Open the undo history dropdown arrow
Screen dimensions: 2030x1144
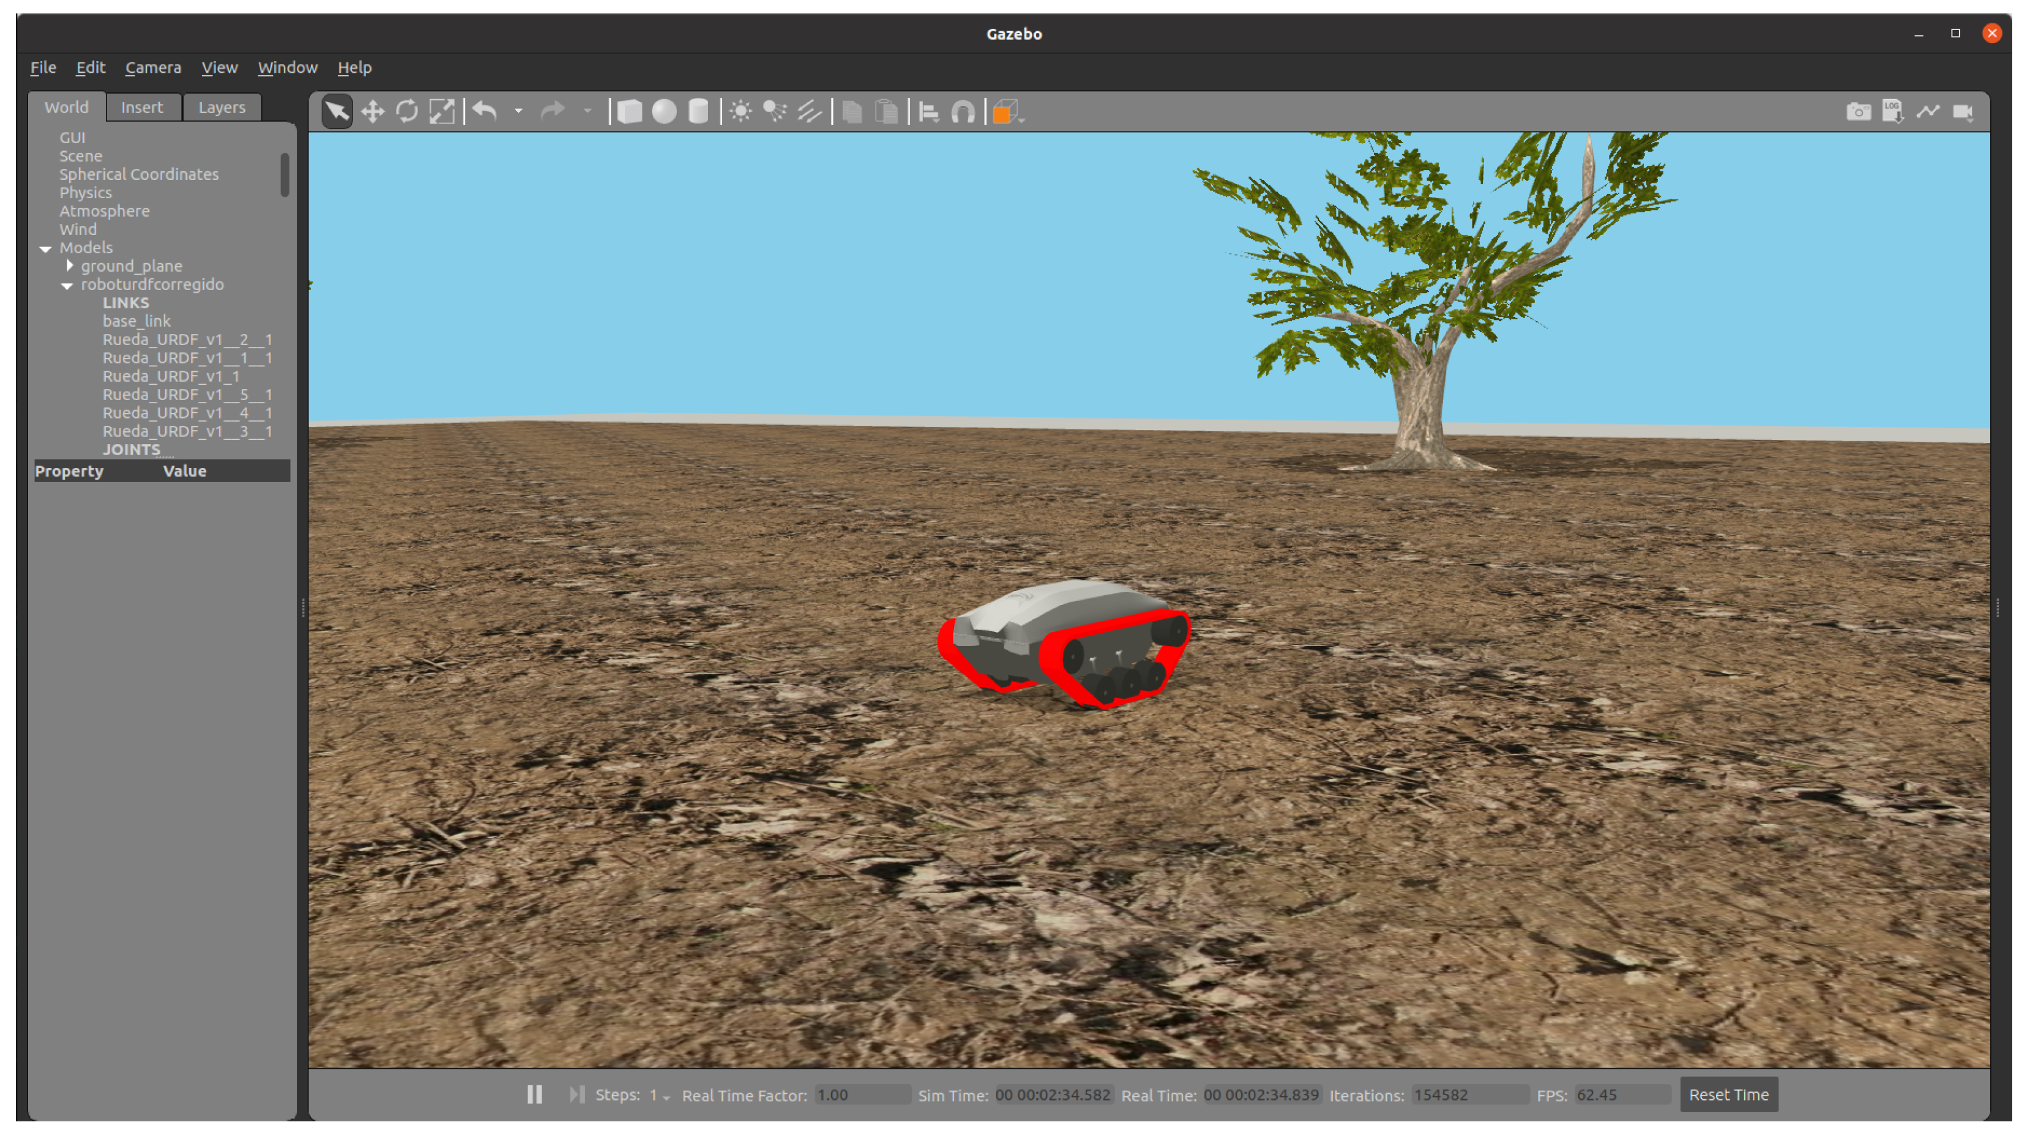click(x=518, y=112)
